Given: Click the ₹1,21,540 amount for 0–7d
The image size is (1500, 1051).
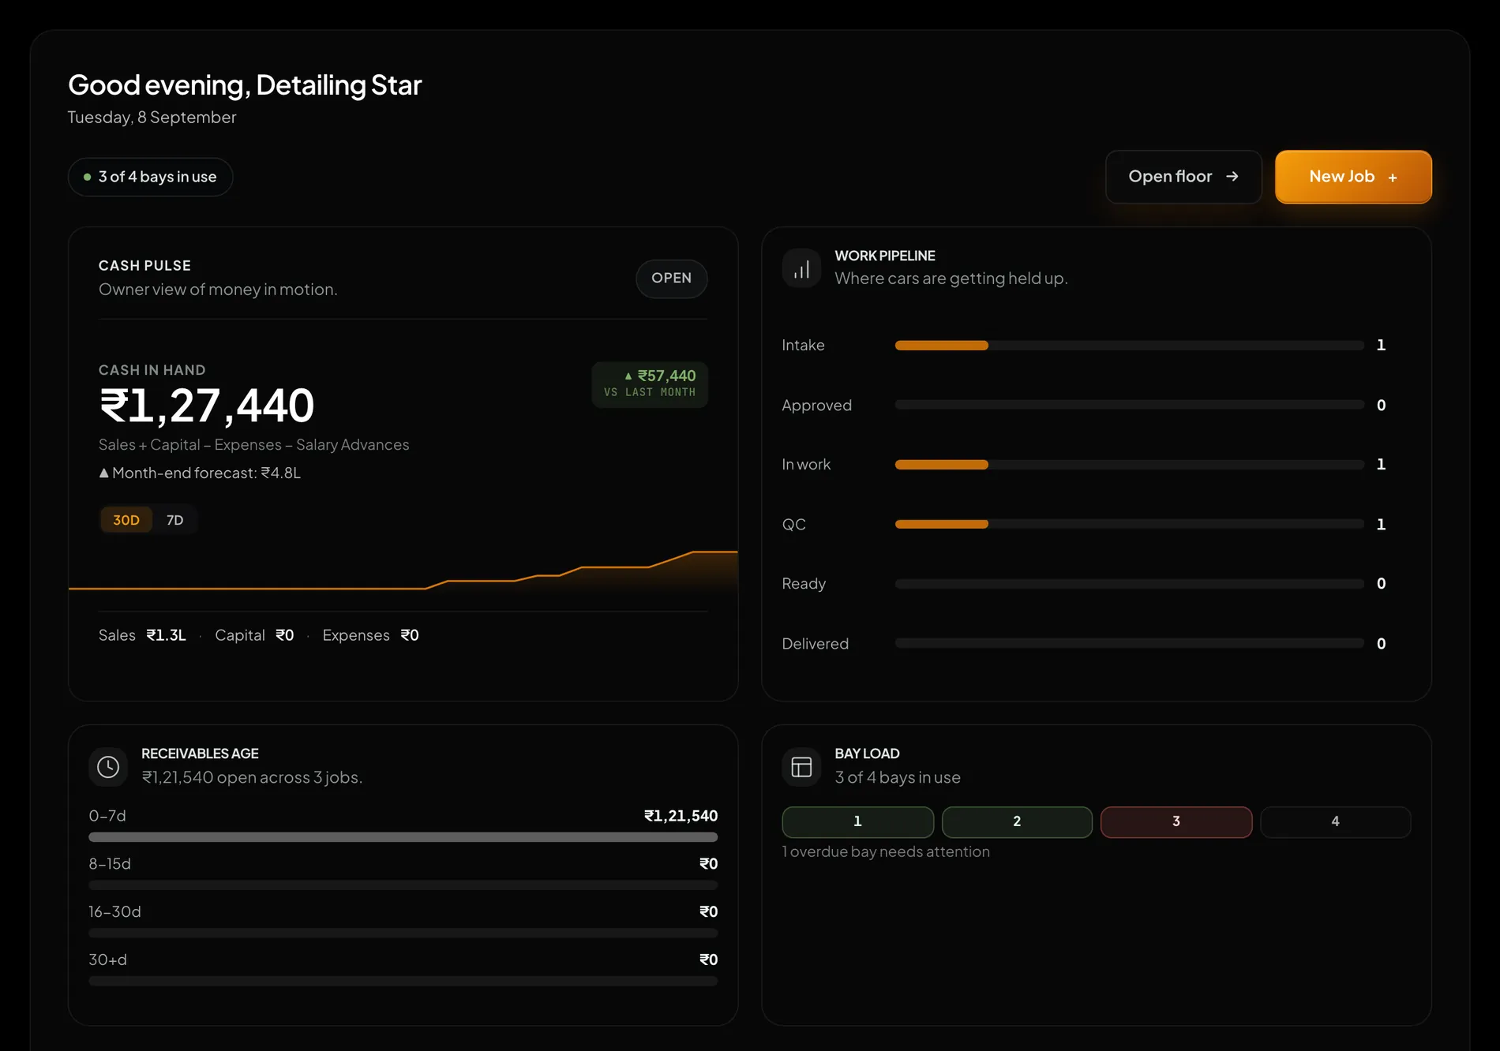Looking at the screenshot, I should tap(681, 816).
